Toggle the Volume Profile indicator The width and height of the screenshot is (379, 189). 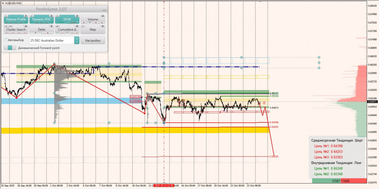[16, 19]
